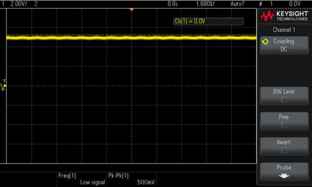Click the trigger rising edge slope icon
The width and height of the screenshot is (312, 187).
[261, 4]
